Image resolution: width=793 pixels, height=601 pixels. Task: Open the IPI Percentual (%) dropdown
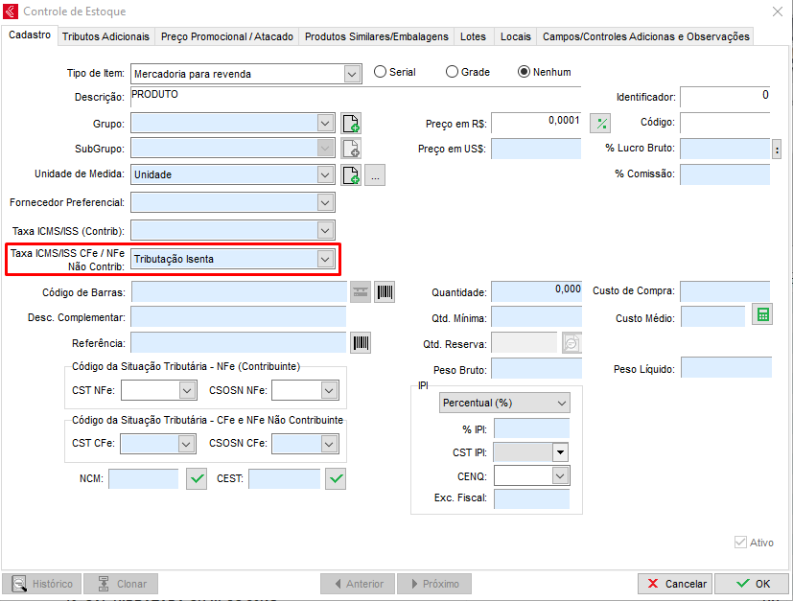[x=561, y=404]
